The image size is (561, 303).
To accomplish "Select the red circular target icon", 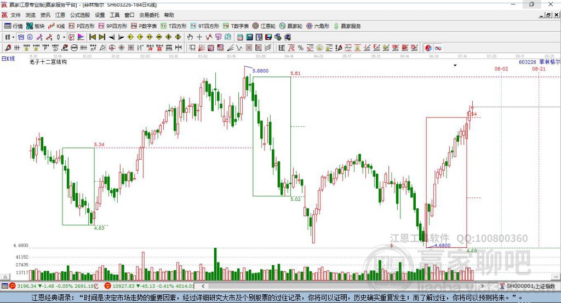I will click(x=112, y=48).
